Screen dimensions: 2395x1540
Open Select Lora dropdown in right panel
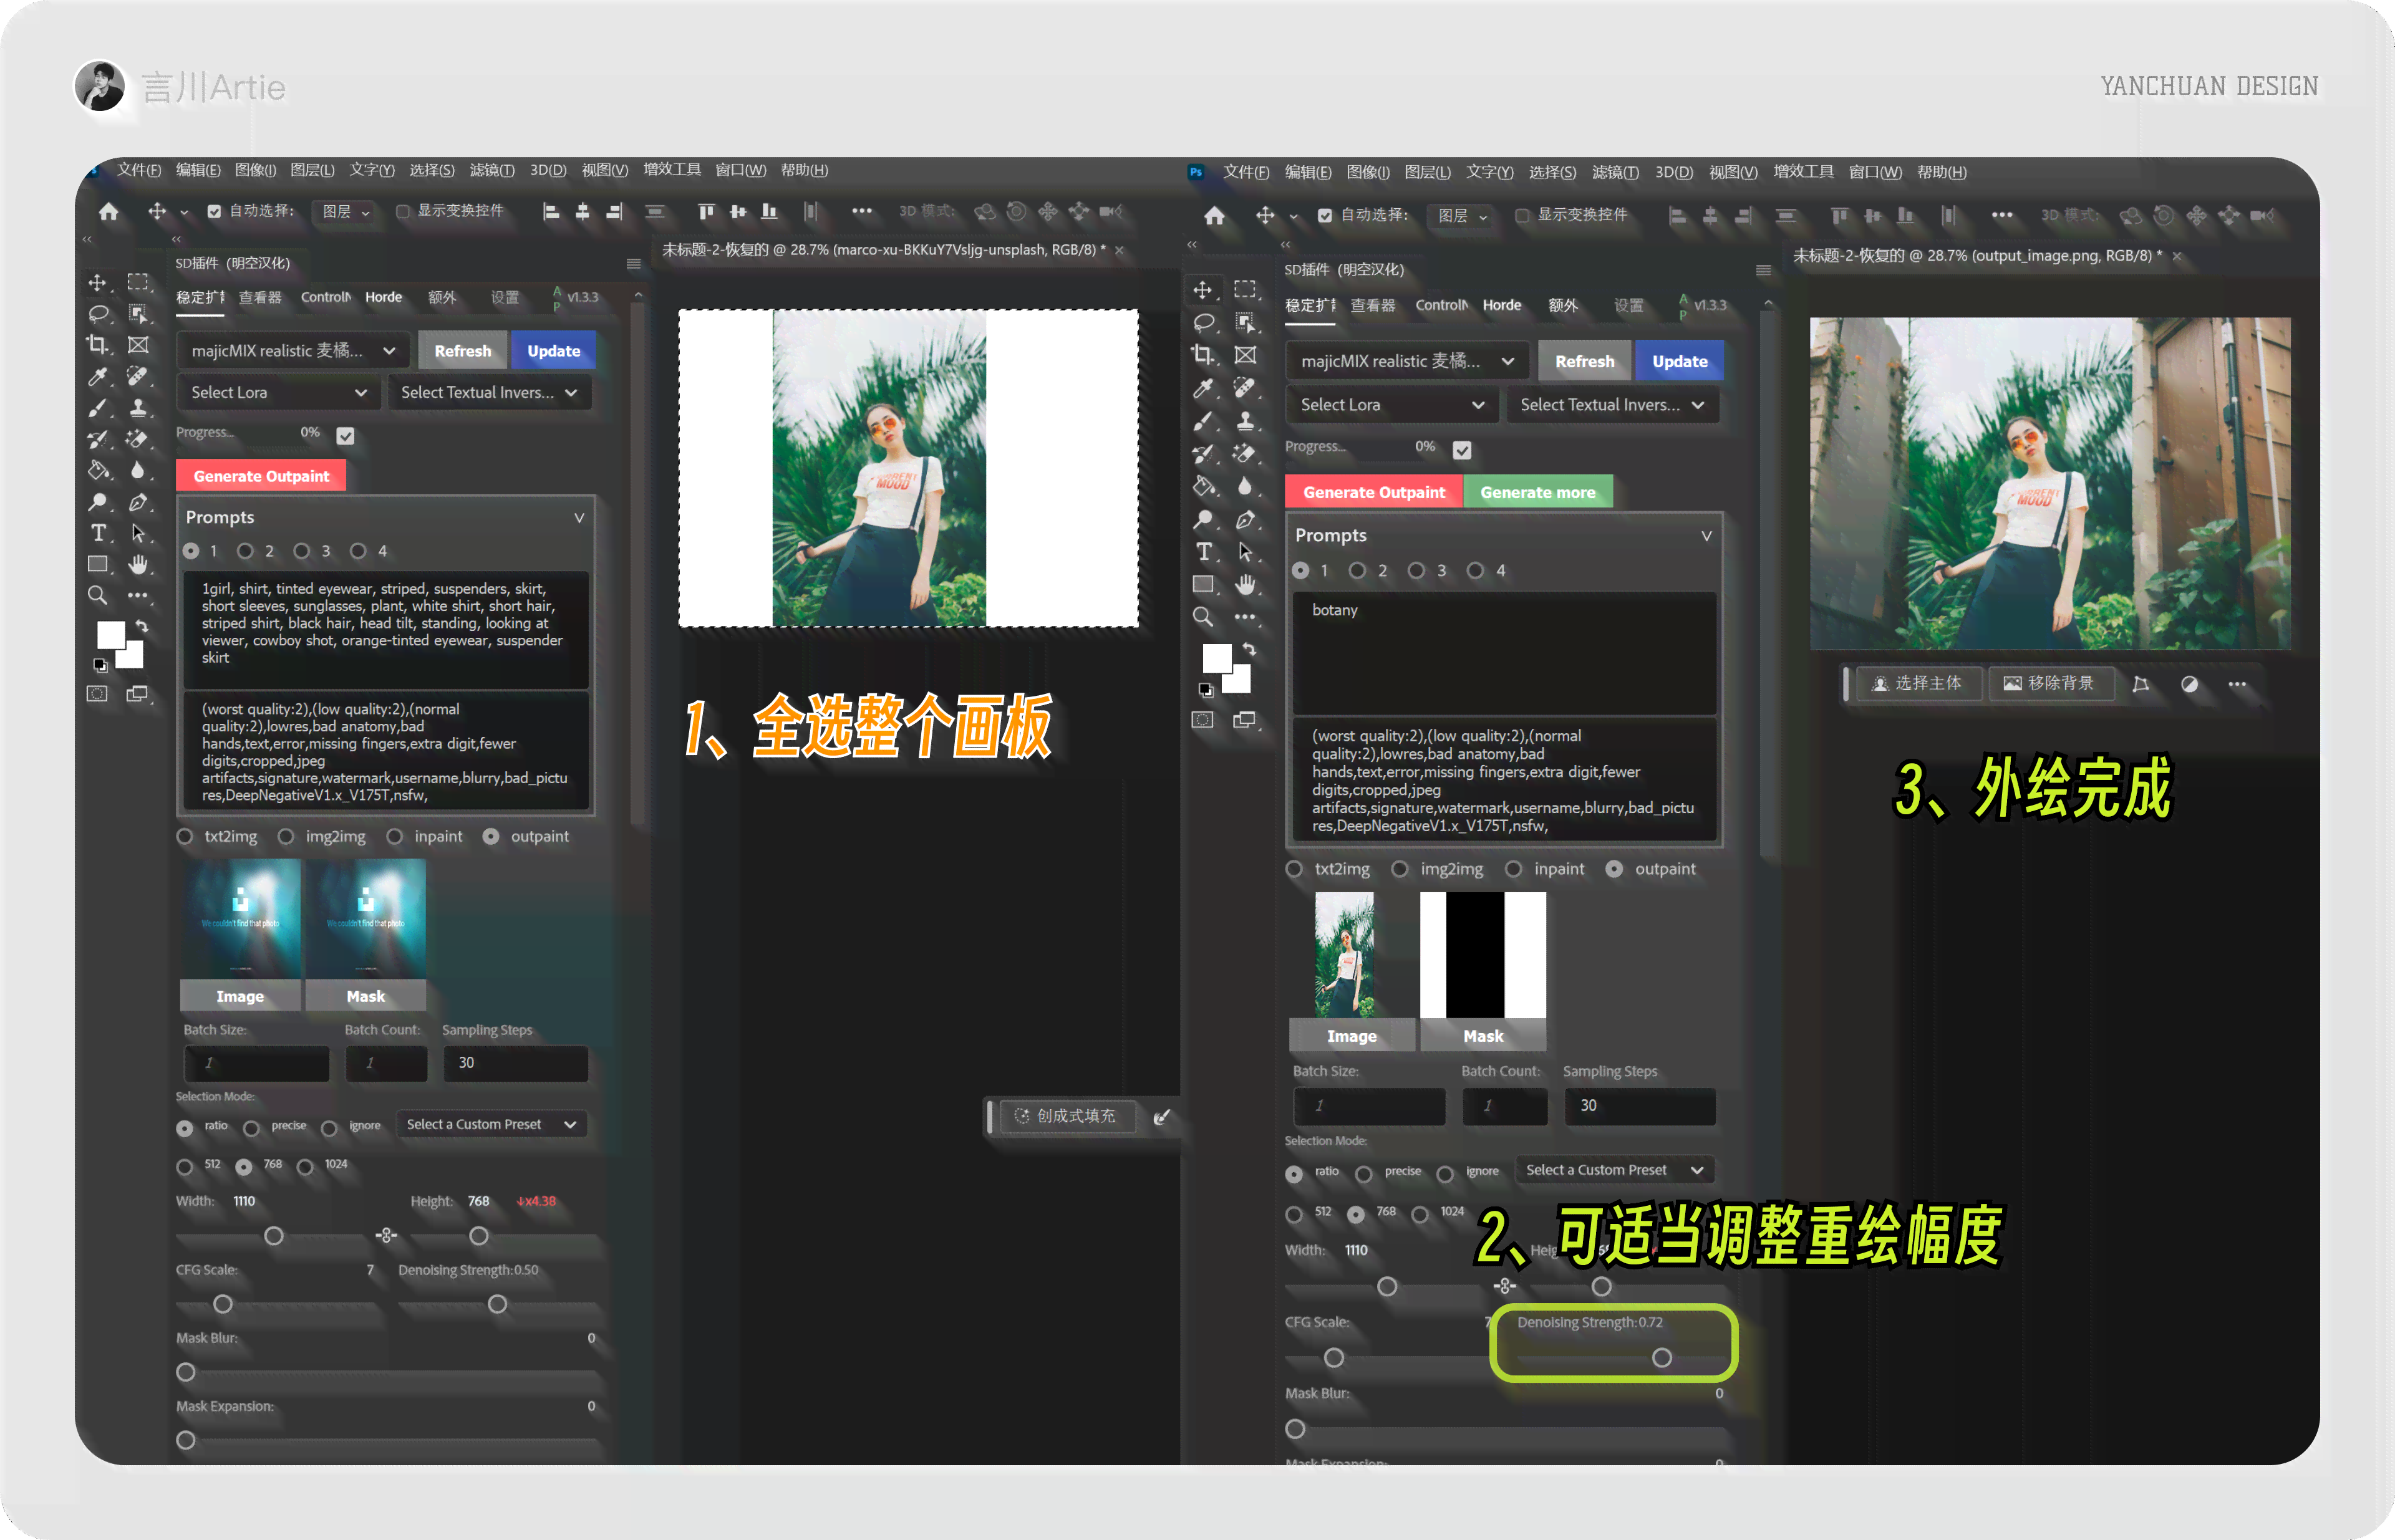coord(1391,404)
